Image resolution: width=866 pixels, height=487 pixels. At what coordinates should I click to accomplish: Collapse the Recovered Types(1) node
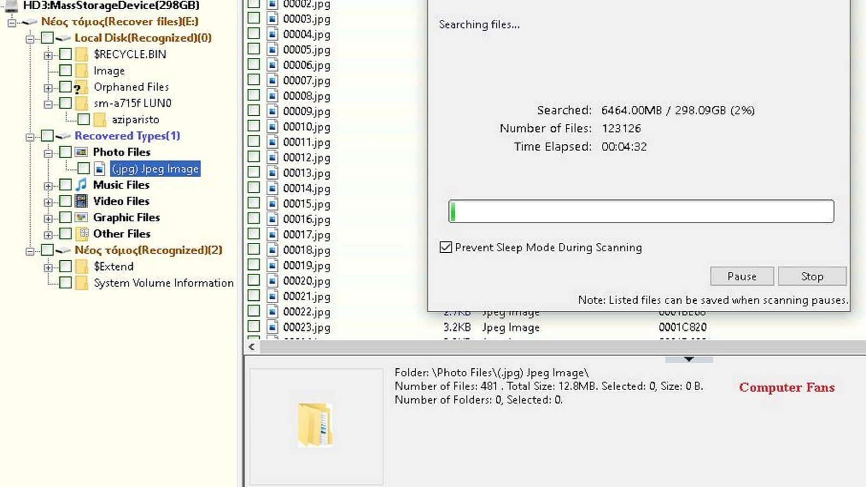(x=30, y=137)
